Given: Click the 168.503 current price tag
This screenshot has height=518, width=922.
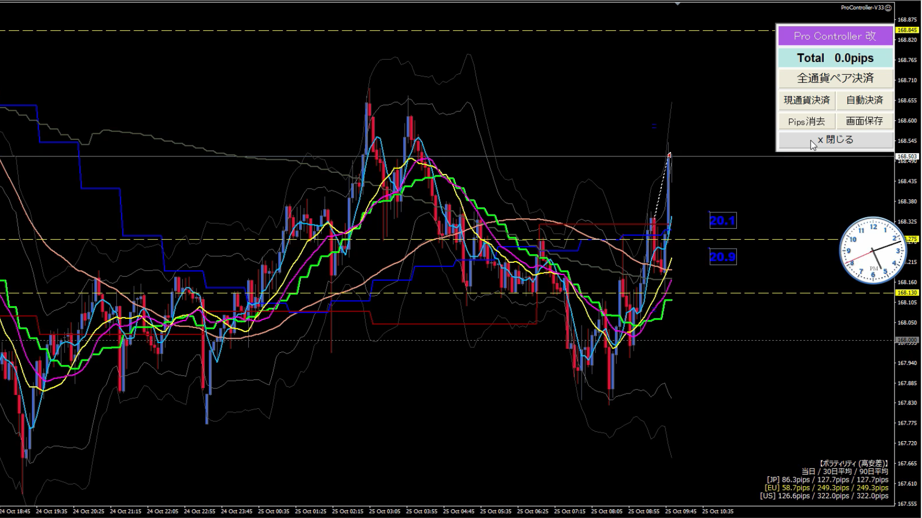Looking at the screenshot, I should tap(907, 156).
